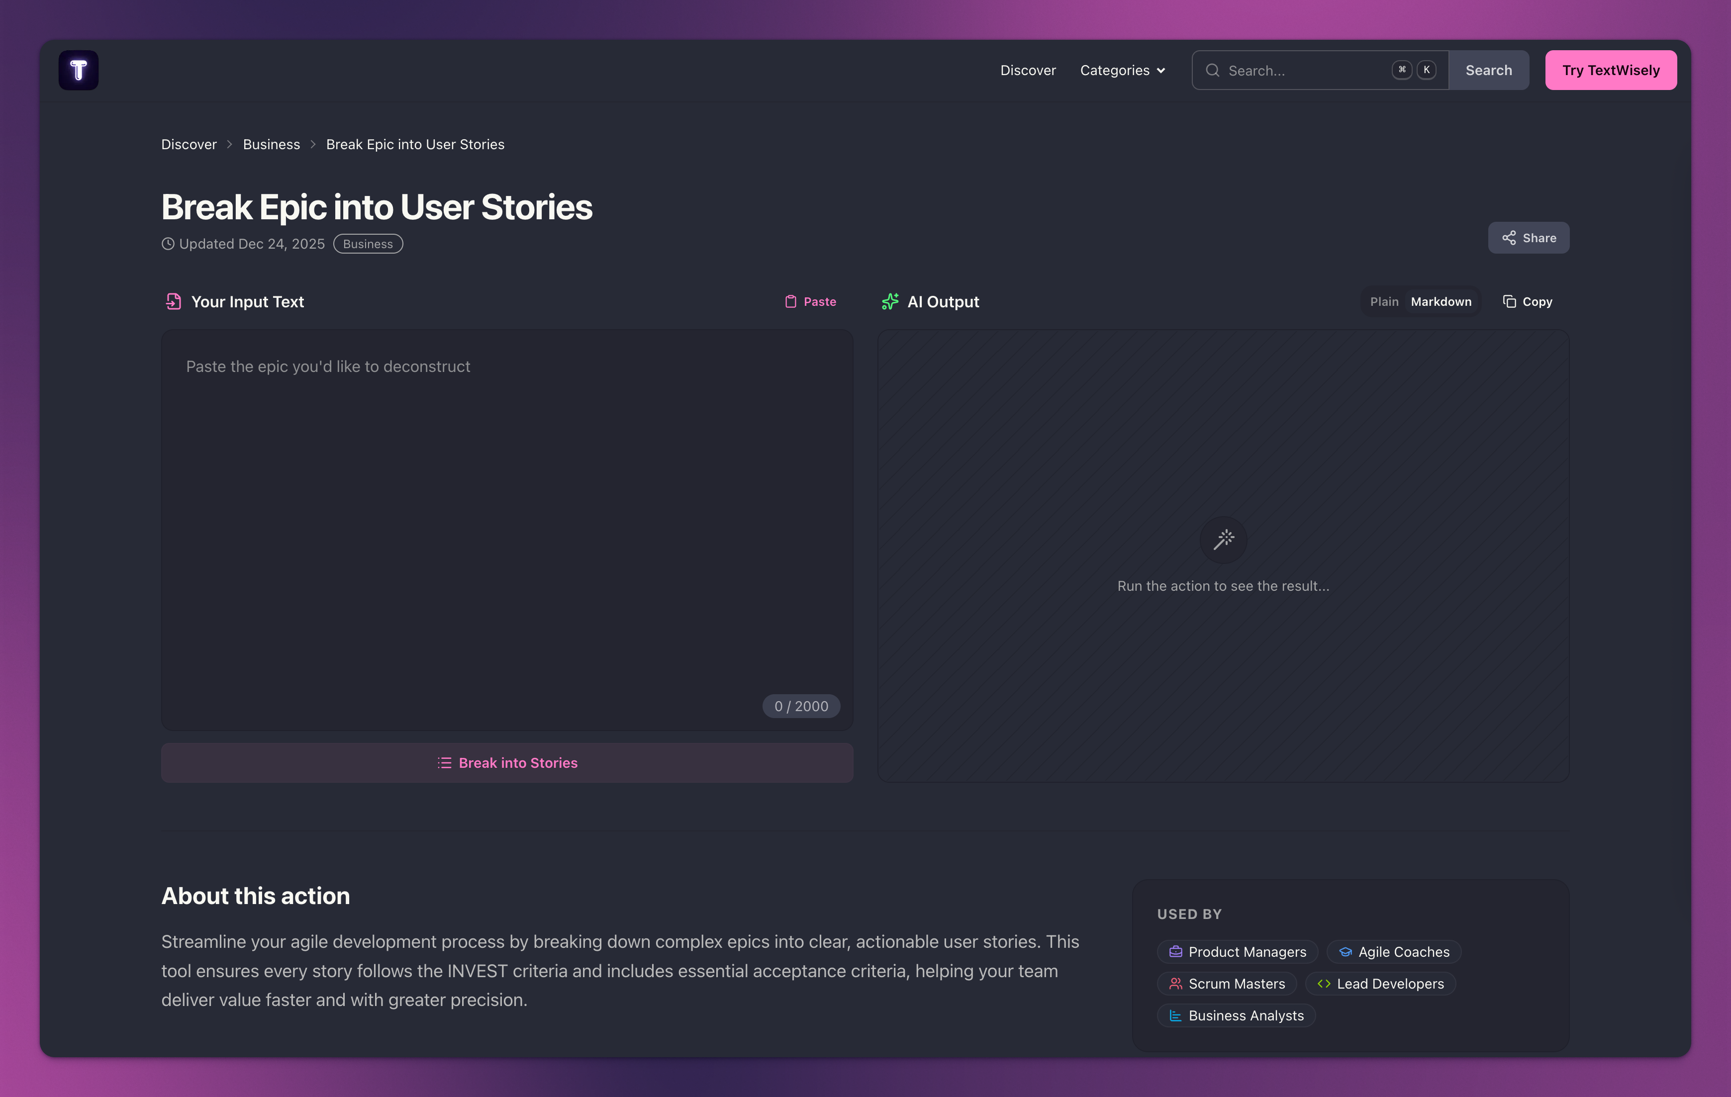Click the Categories chevron arrow
Image resolution: width=1731 pixels, height=1097 pixels.
[1161, 71]
